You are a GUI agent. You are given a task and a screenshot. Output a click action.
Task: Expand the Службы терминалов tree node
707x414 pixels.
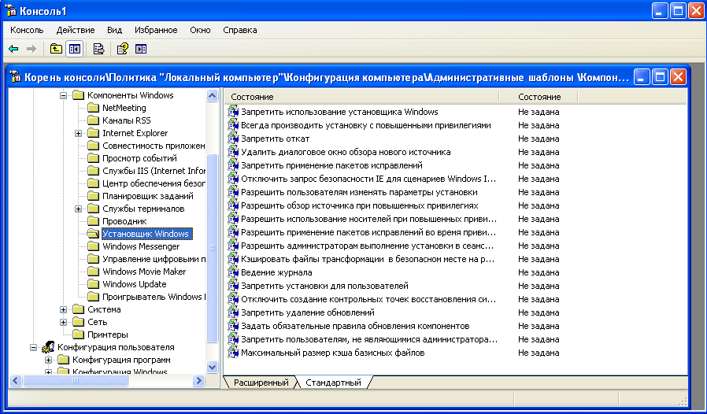point(79,209)
